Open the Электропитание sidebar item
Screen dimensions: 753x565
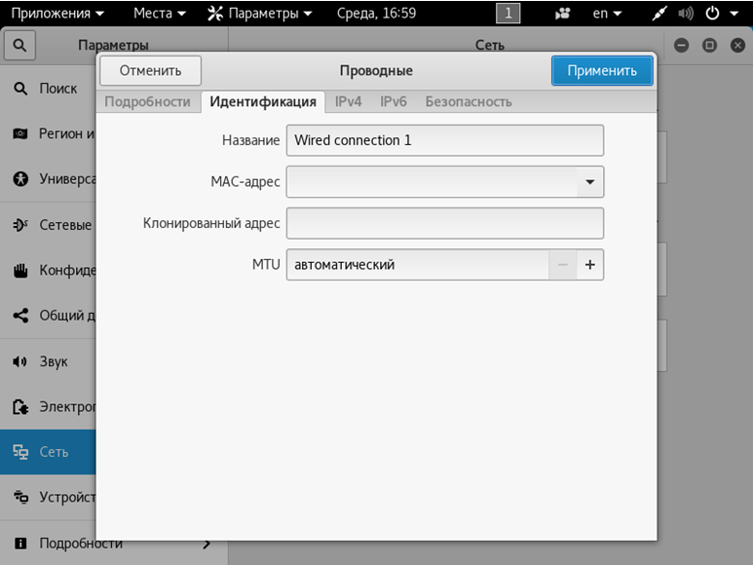(x=48, y=406)
